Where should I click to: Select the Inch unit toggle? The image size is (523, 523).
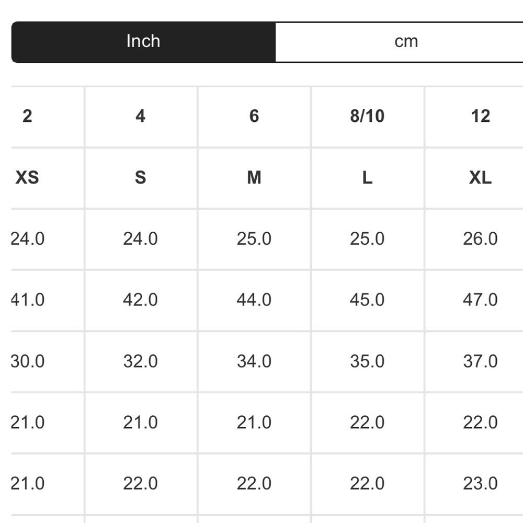click(143, 42)
